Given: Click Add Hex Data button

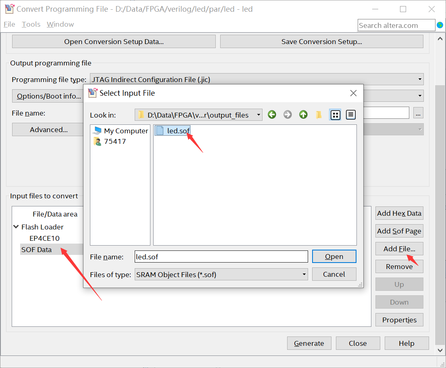Looking at the screenshot, I should (399, 213).
